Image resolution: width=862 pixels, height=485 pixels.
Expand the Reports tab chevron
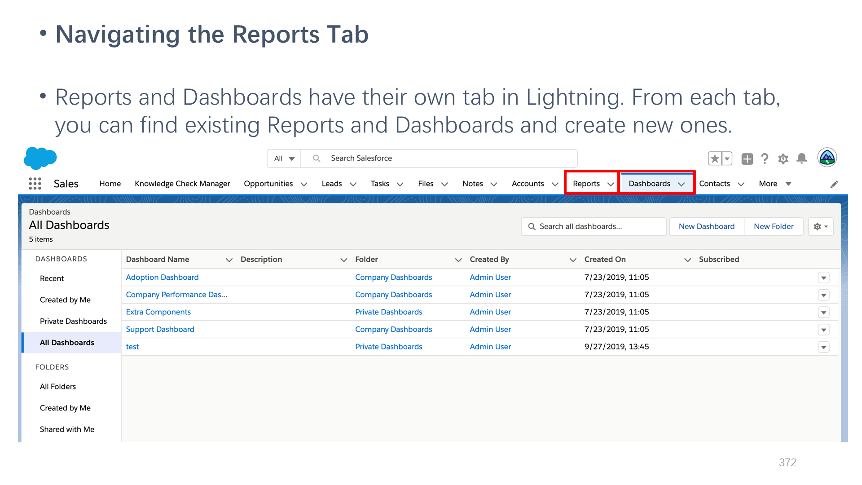pyautogui.click(x=611, y=184)
